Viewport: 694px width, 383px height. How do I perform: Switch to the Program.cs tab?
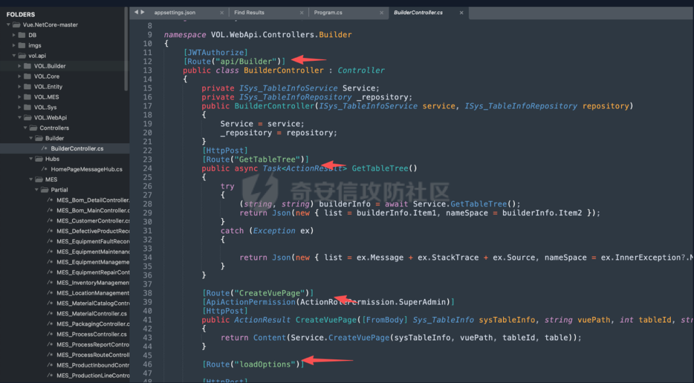click(x=328, y=13)
